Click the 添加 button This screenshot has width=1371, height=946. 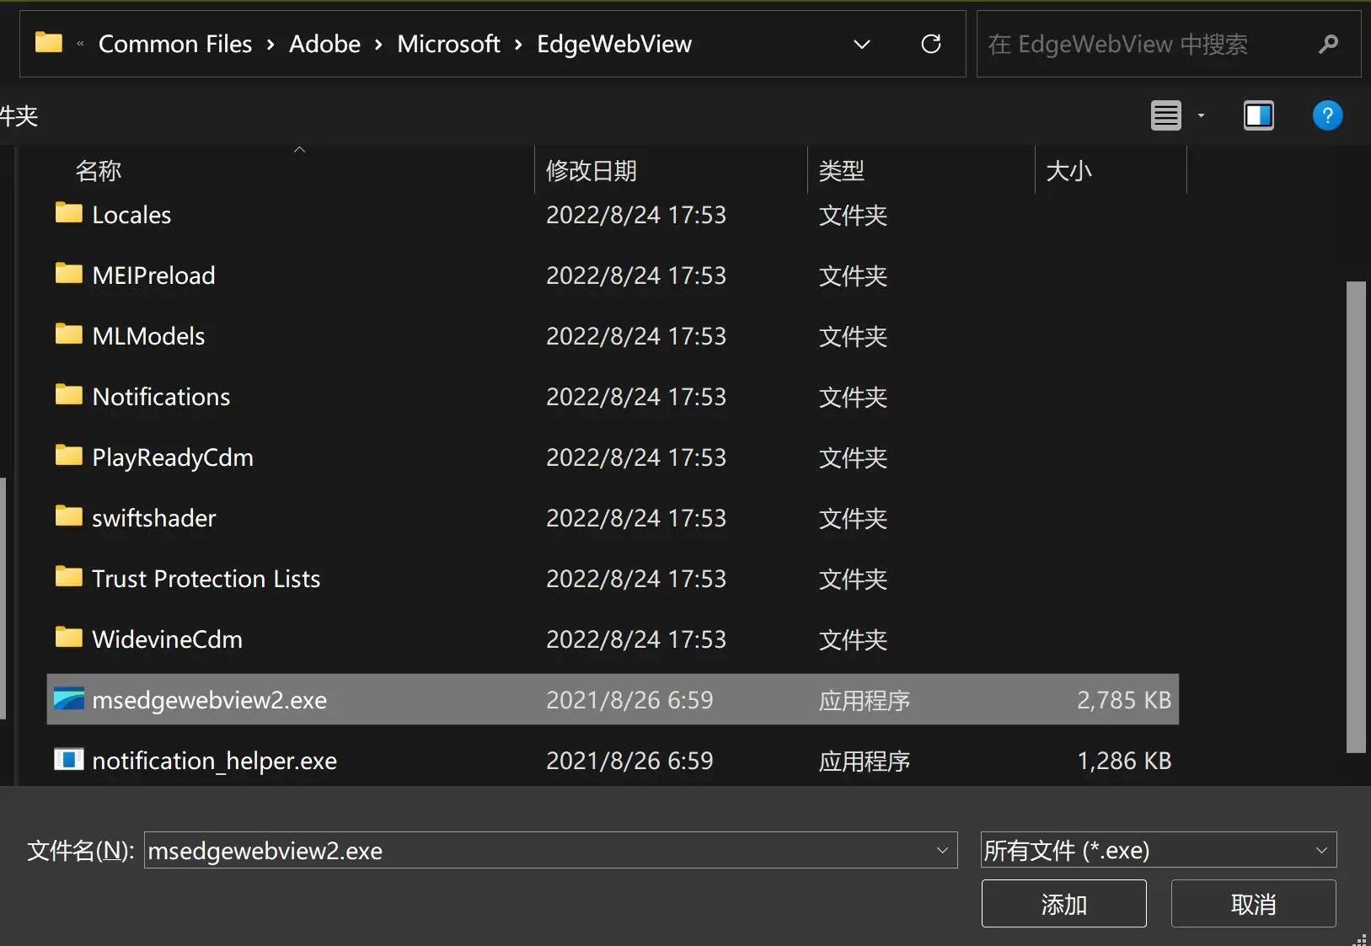pyautogui.click(x=1063, y=904)
